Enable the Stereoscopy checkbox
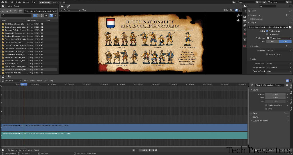 pyautogui.click(x=250, y=19)
